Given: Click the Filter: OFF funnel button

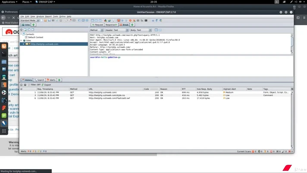Looking at the screenshot, I should point(34,85).
